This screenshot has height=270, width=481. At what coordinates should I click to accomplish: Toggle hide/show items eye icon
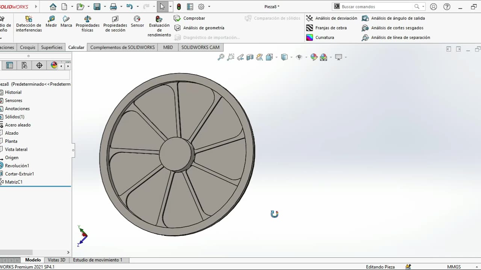point(299,57)
